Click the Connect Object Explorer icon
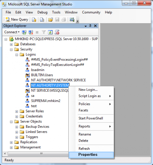The width and height of the screenshot is (153, 165). [x=24, y=32]
